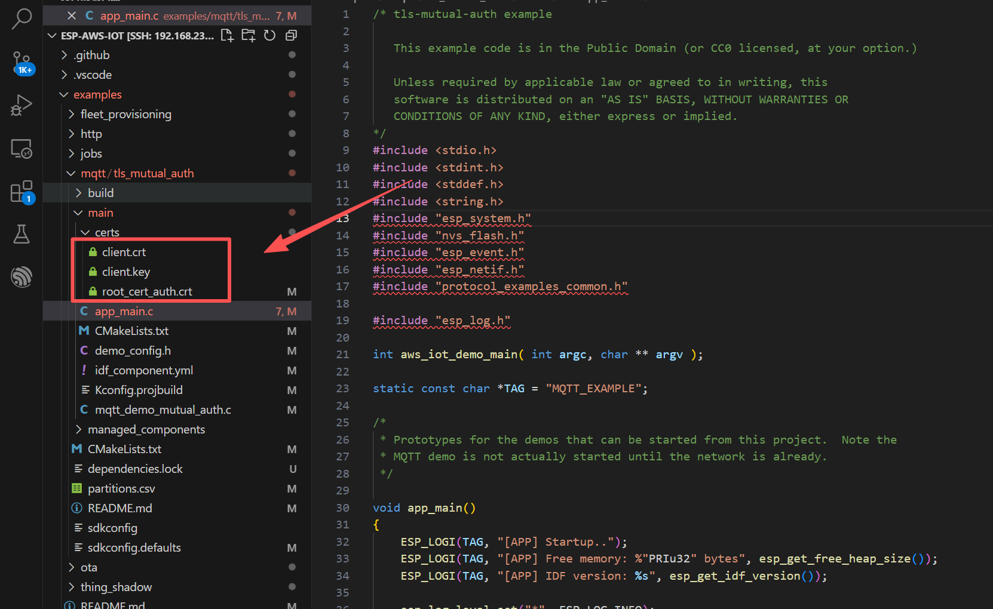This screenshot has height=609, width=993.
Task: Click the C icon of app_main.c in tree
Action: pyautogui.click(x=84, y=311)
